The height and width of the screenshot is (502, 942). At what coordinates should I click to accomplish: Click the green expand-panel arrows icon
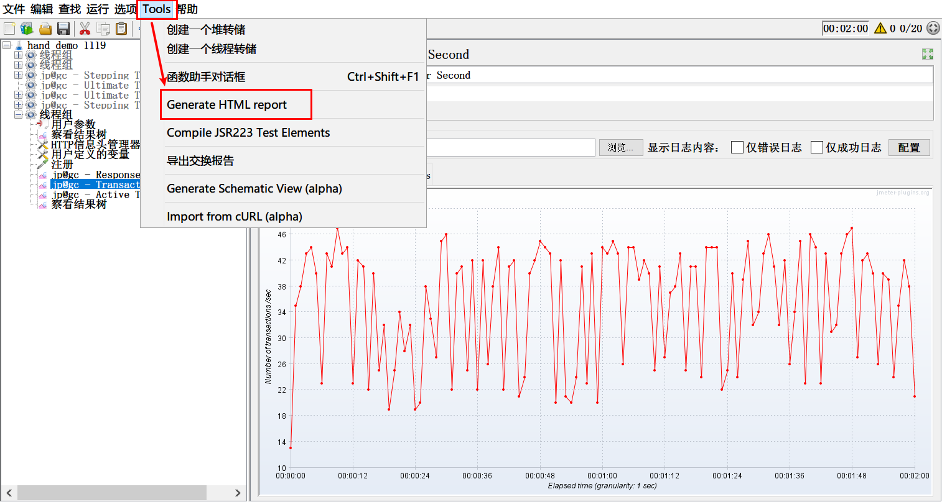coord(927,55)
